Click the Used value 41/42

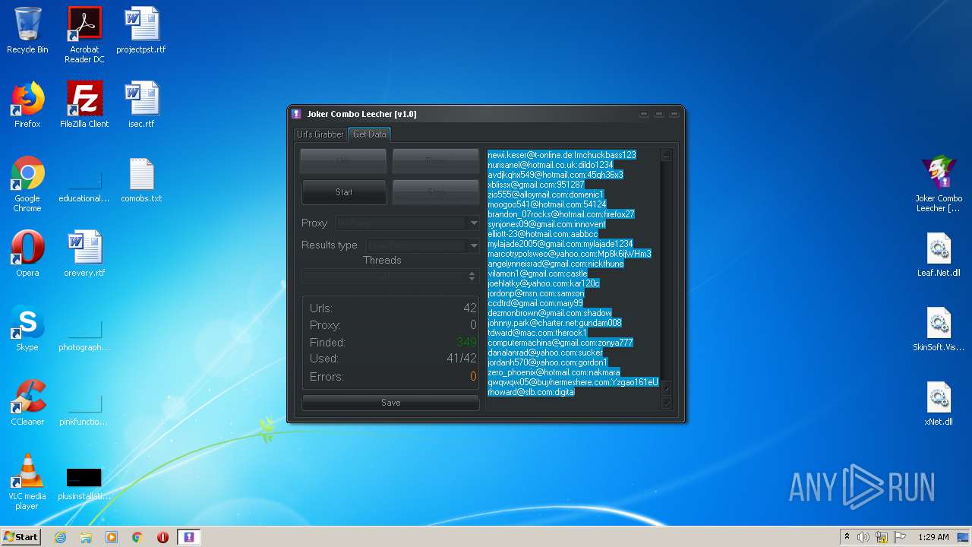pos(462,359)
